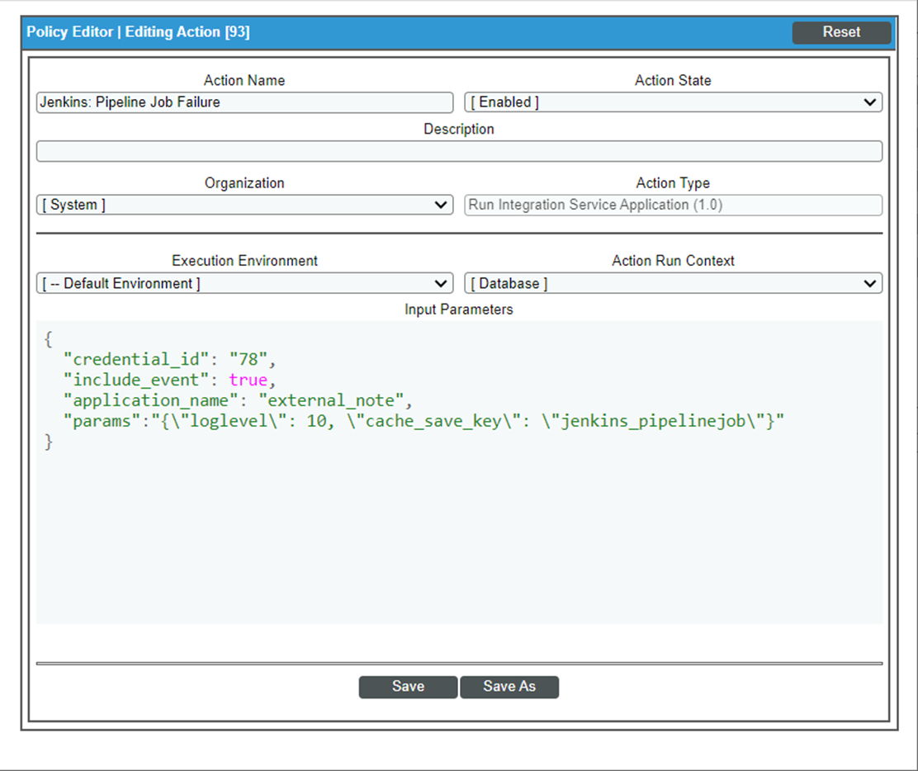This screenshot has height=771, width=918.
Task: Click the Action Name label
Action: pyautogui.click(x=244, y=80)
